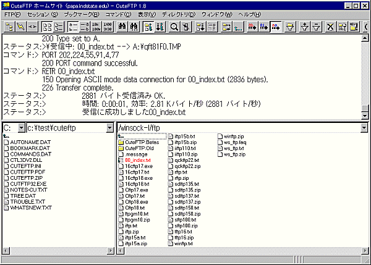Click log pane scroll down arrow
Screen dimensions: 371x265
(x=365, y=116)
